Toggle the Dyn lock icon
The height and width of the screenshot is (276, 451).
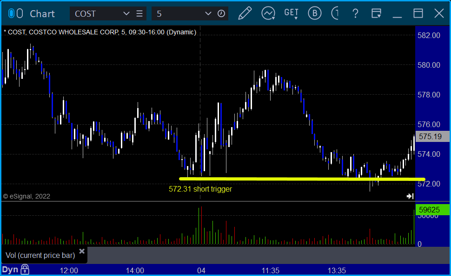point(25,270)
